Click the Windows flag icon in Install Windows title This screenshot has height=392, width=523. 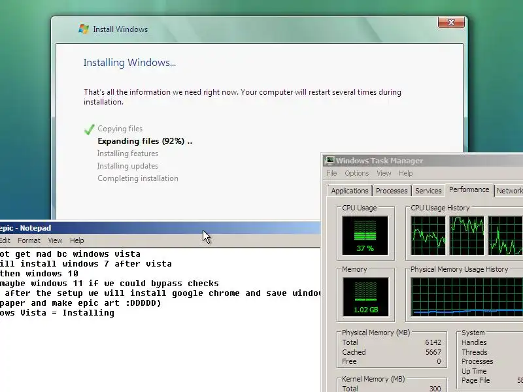[x=84, y=29]
